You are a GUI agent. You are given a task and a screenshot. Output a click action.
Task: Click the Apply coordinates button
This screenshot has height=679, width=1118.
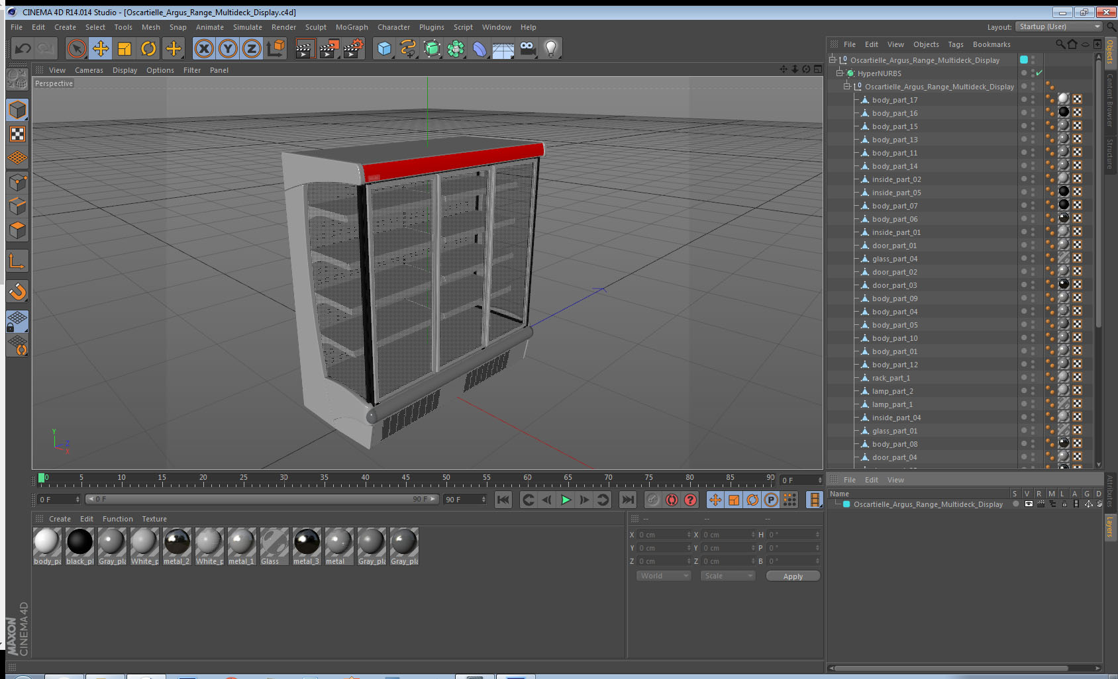click(x=793, y=576)
